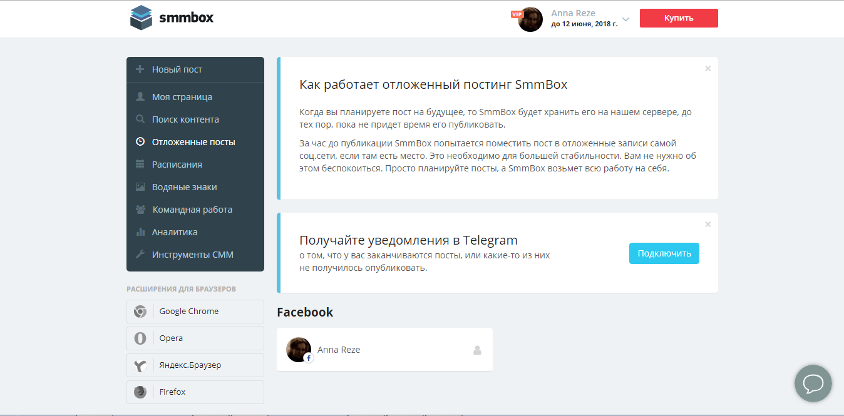Click the magnifier icon beside Поиск контента

coord(140,119)
